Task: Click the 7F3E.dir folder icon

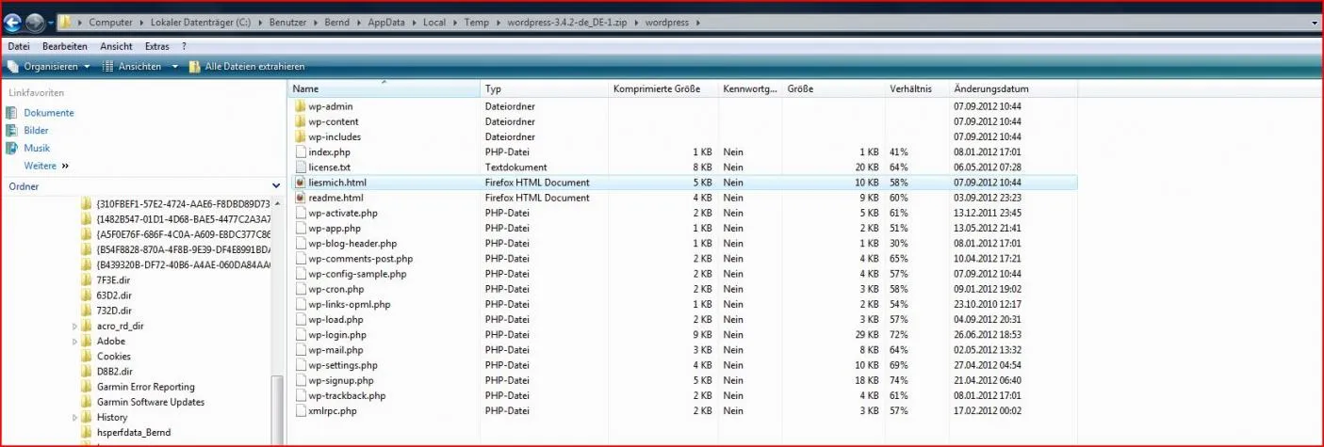Action: pyautogui.click(x=88, y=280)
